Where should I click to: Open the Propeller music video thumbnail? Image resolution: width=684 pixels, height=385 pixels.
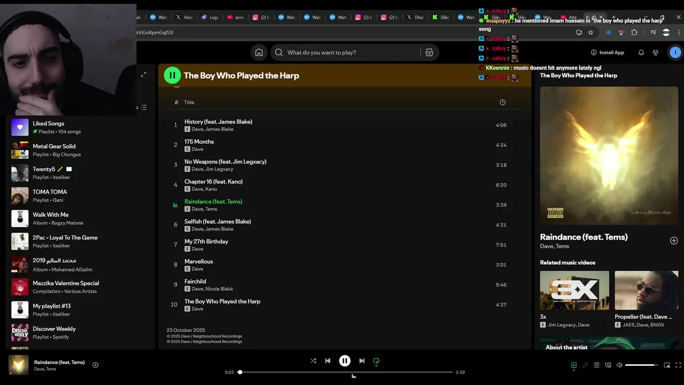pos(647,290)
